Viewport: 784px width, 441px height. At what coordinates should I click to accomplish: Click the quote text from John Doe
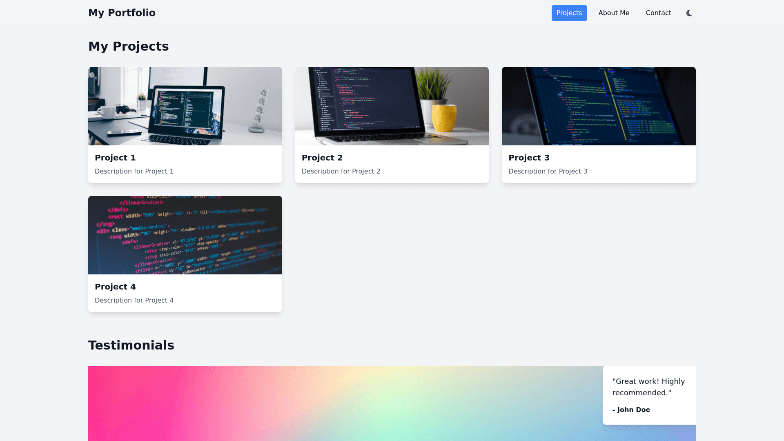point(648,387)
